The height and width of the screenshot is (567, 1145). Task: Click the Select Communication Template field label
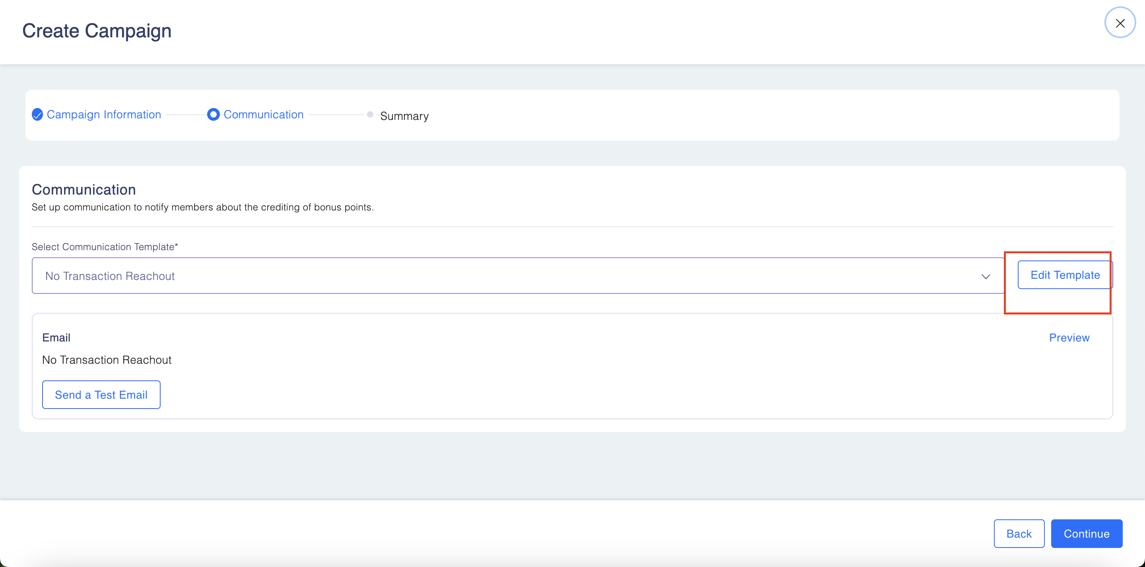click(105, 247)
